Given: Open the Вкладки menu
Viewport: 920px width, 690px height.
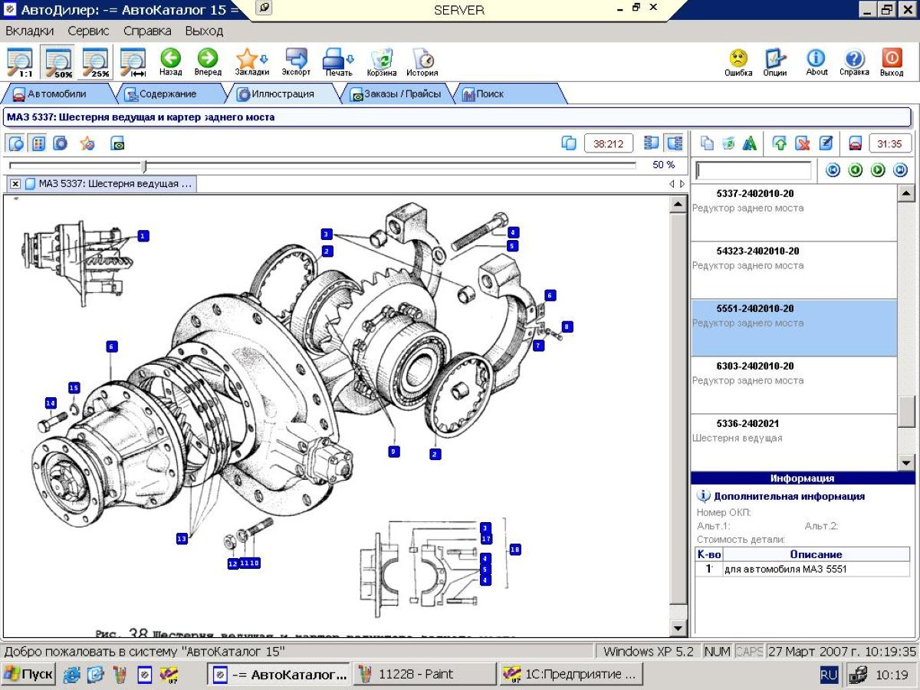Looking at the screenshot, I should click(30, 31).
